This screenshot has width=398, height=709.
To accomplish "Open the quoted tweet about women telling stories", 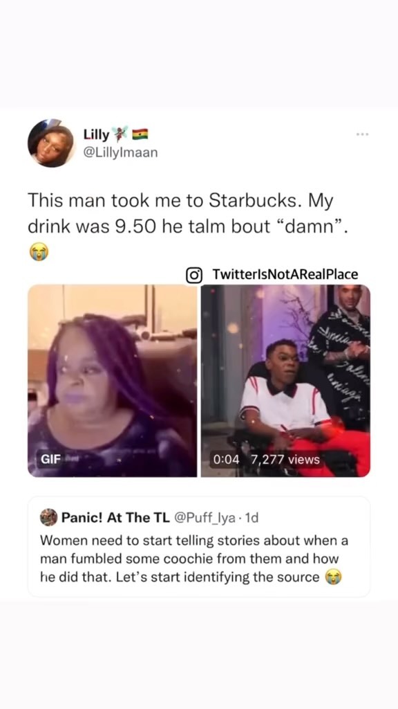I will [199, 547].
